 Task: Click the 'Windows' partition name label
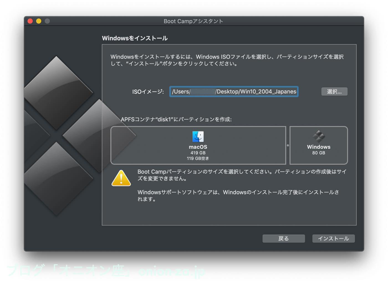[319, 147]
